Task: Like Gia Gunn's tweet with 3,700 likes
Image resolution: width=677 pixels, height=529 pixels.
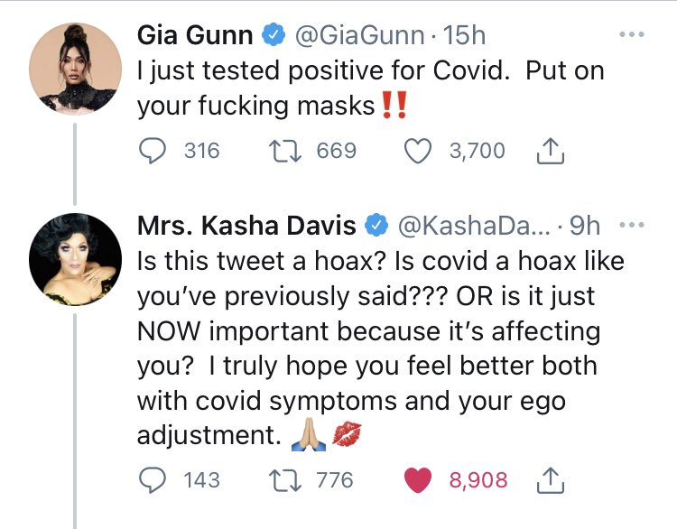Action: [x=418, y=151]
